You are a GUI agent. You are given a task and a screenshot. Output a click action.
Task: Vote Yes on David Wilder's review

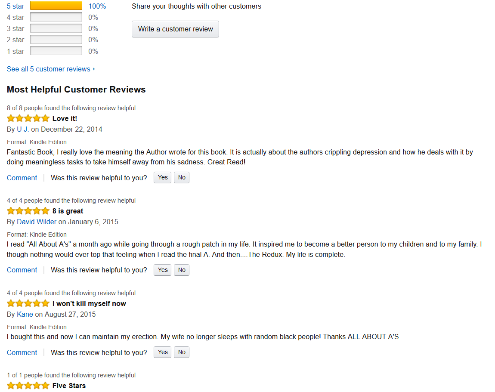point(162,270)
